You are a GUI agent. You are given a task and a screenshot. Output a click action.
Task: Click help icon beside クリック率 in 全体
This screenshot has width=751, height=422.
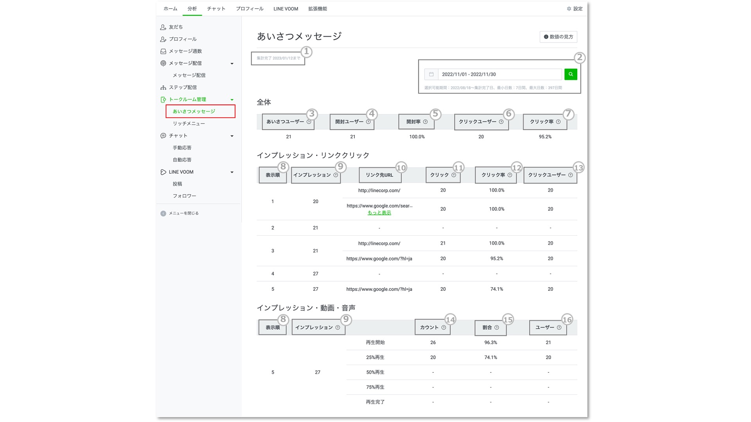(x=558, y=122)
